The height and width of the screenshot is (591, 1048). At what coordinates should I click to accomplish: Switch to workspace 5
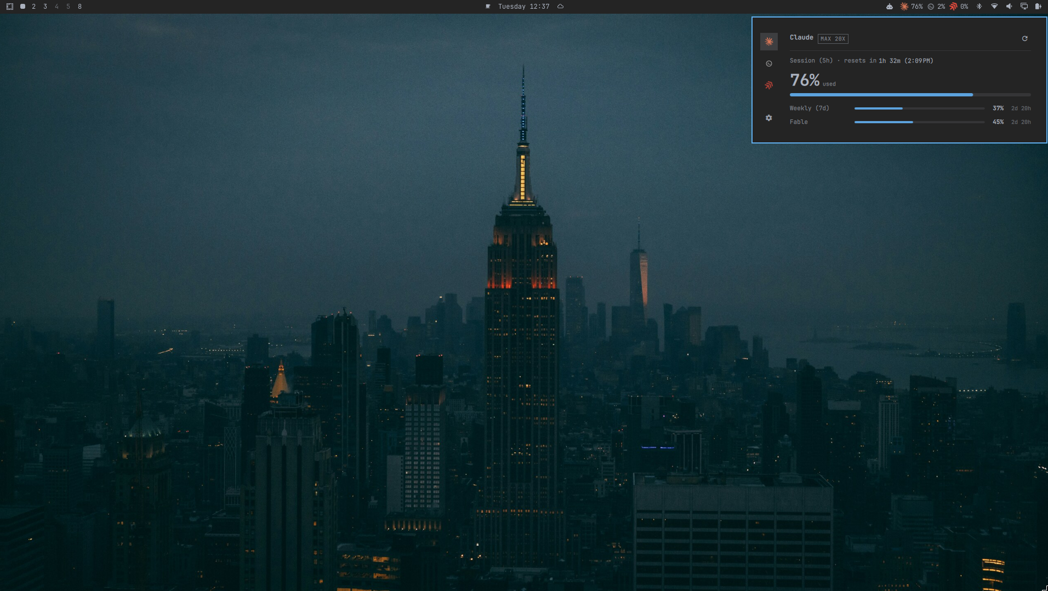[68, 7]
